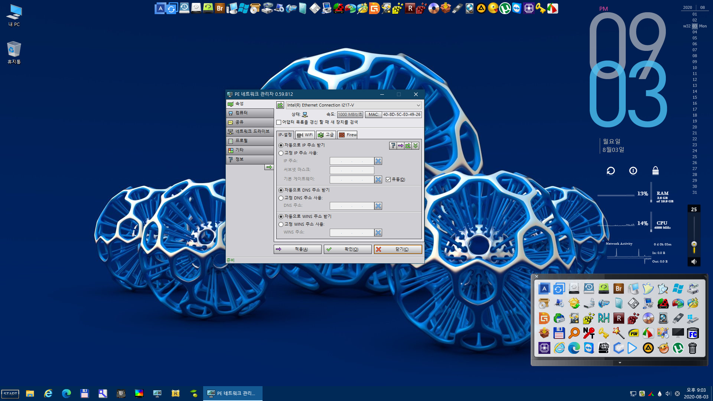The height and width of the screenshot is (401, 713).
Task: Open the 공유 sidebar section
Action: [x=250, y=123]
